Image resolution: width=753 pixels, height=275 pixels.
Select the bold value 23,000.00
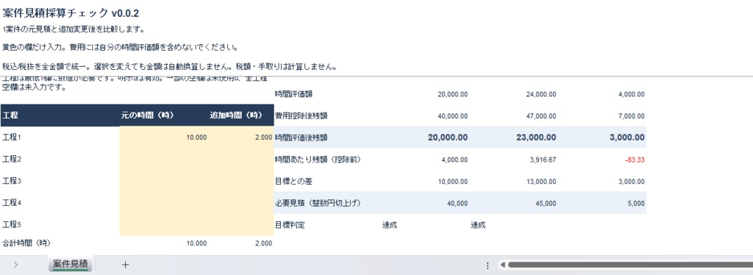pyautogui.click(x=536, y=137)
